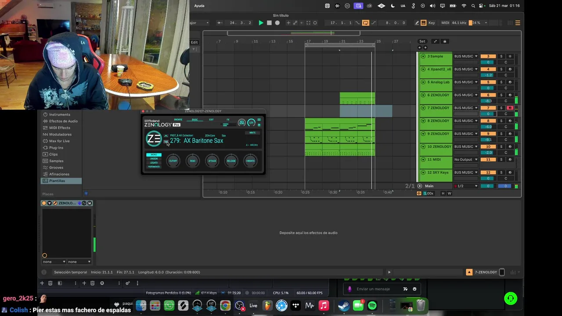Switch to the BROWSE tab in ZENOLOGY
Image resolution: width=562 pixels, height=316 pixels.
coord(178,119)
